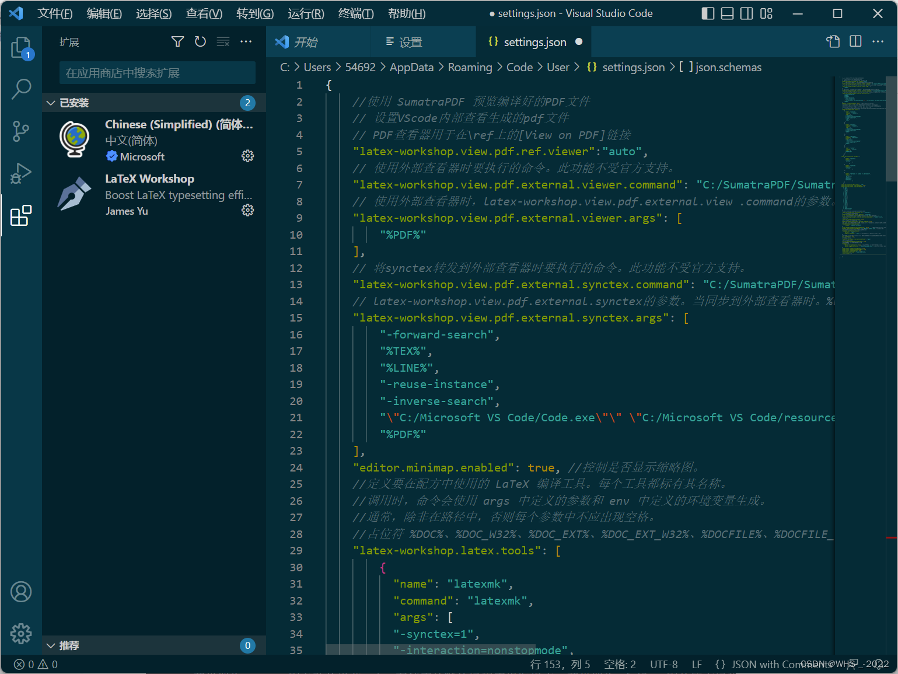The width and height of the screenshot is (898, 674).
Task: Open the Manage gear at bottom of Activity Bar
Action: click(21, 634)
